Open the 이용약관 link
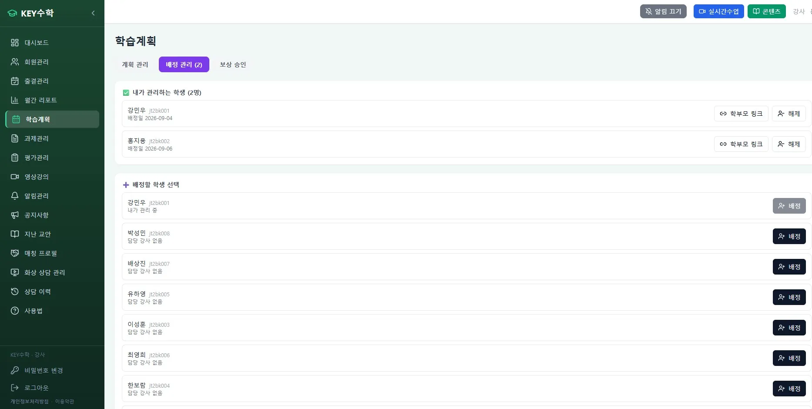The width and height of the screenshot is (812, 409). point(65,402)
